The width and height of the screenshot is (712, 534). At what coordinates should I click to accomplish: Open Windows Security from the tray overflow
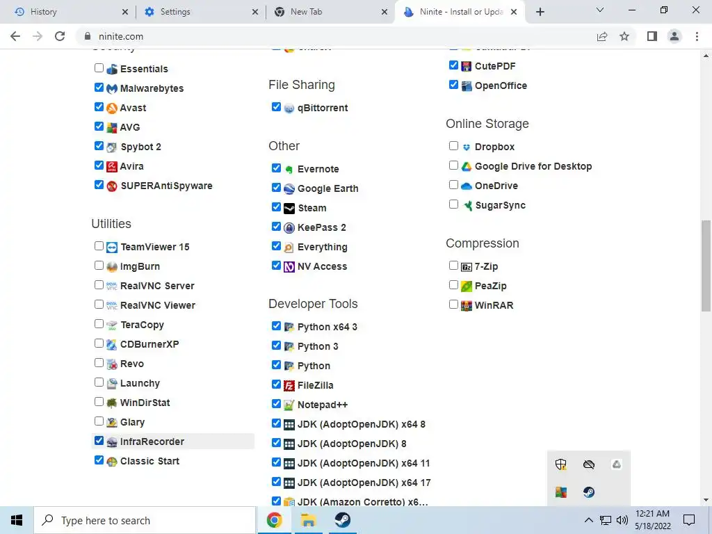coord(561,464)
